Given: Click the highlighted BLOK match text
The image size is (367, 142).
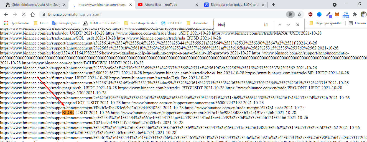Looking at the screenshot, I should [x=68, y=113].
